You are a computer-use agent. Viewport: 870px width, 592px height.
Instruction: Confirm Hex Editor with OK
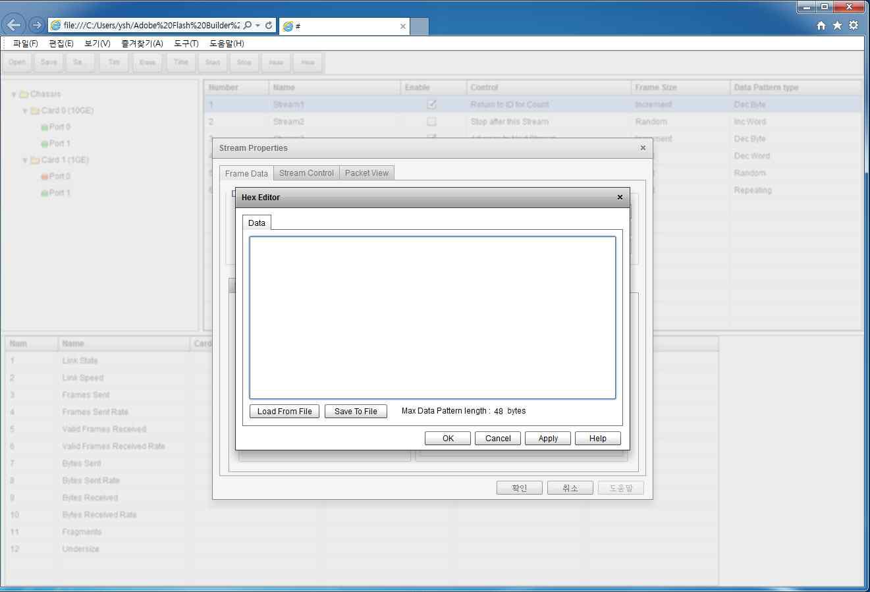tap(448, 438)
